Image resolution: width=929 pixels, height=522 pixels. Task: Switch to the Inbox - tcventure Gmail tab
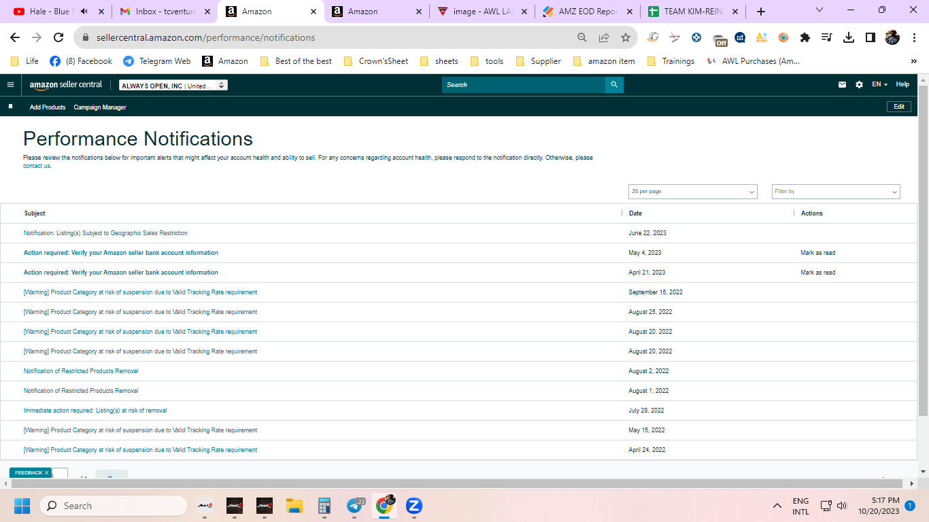(165, 12)
